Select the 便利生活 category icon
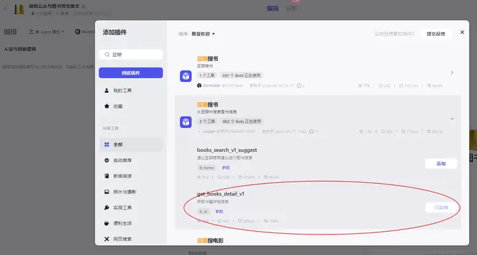This screenshot has height=255, width=477. point(107,223)
